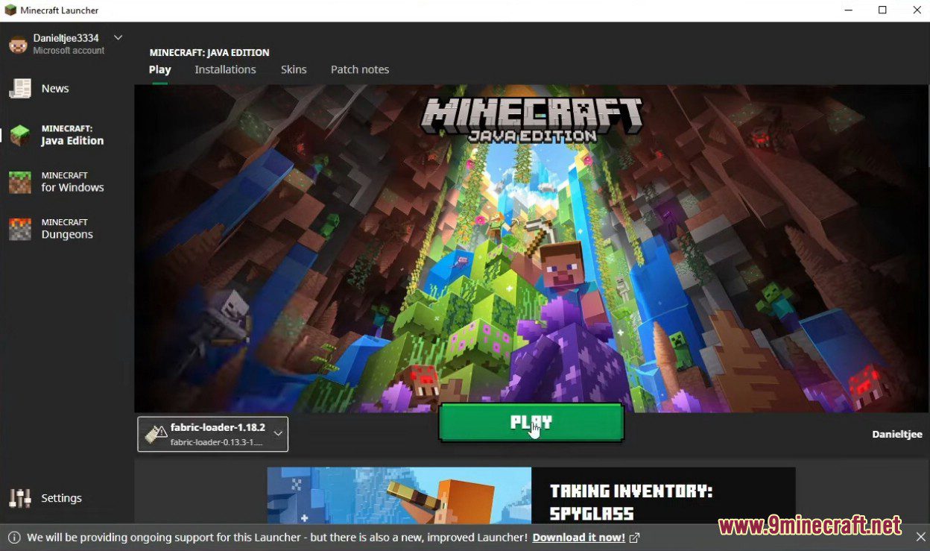The width and height of the screenshot is (930, 551).
Task: Click the fabric-loader installation icon
Action: tap(156, 434)
